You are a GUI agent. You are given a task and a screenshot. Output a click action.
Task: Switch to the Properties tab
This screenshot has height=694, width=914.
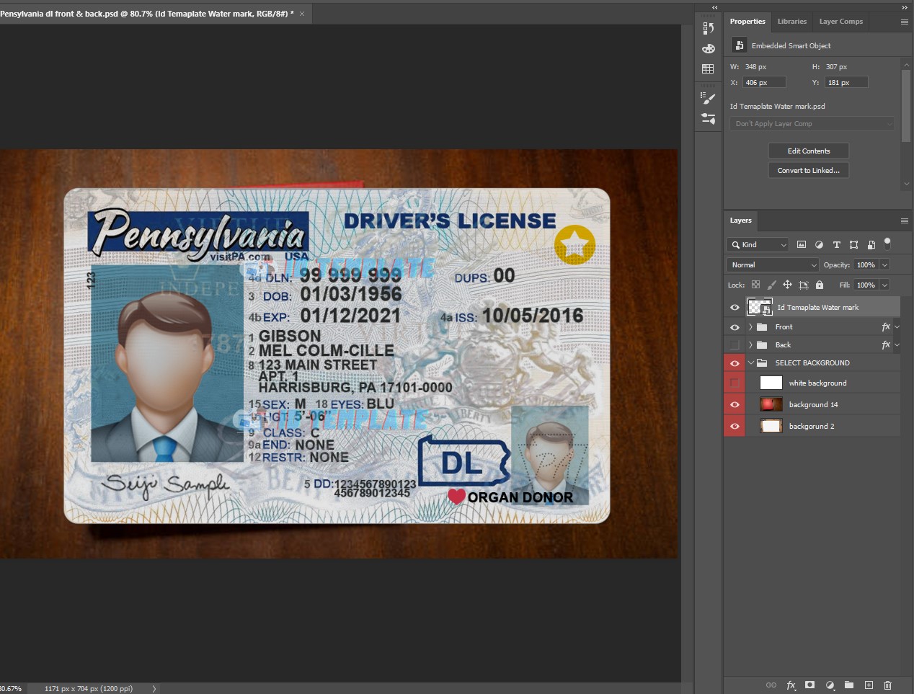[x=747, y=22]
